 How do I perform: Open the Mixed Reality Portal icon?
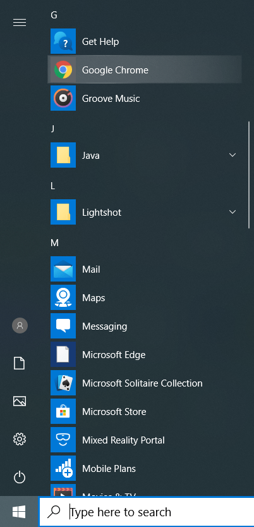(63, 440)
